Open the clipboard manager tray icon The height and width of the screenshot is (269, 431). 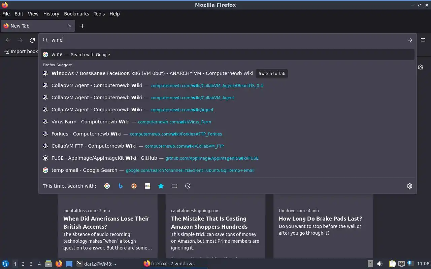tap(392, 264)
